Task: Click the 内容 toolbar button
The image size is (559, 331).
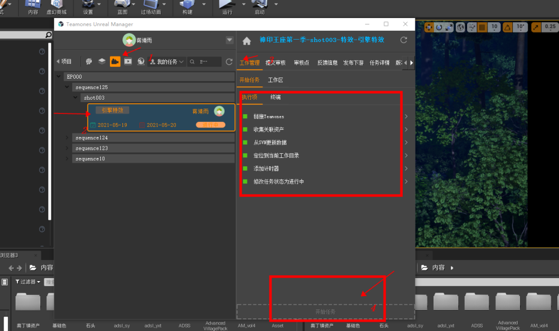Action: (33, 7)
